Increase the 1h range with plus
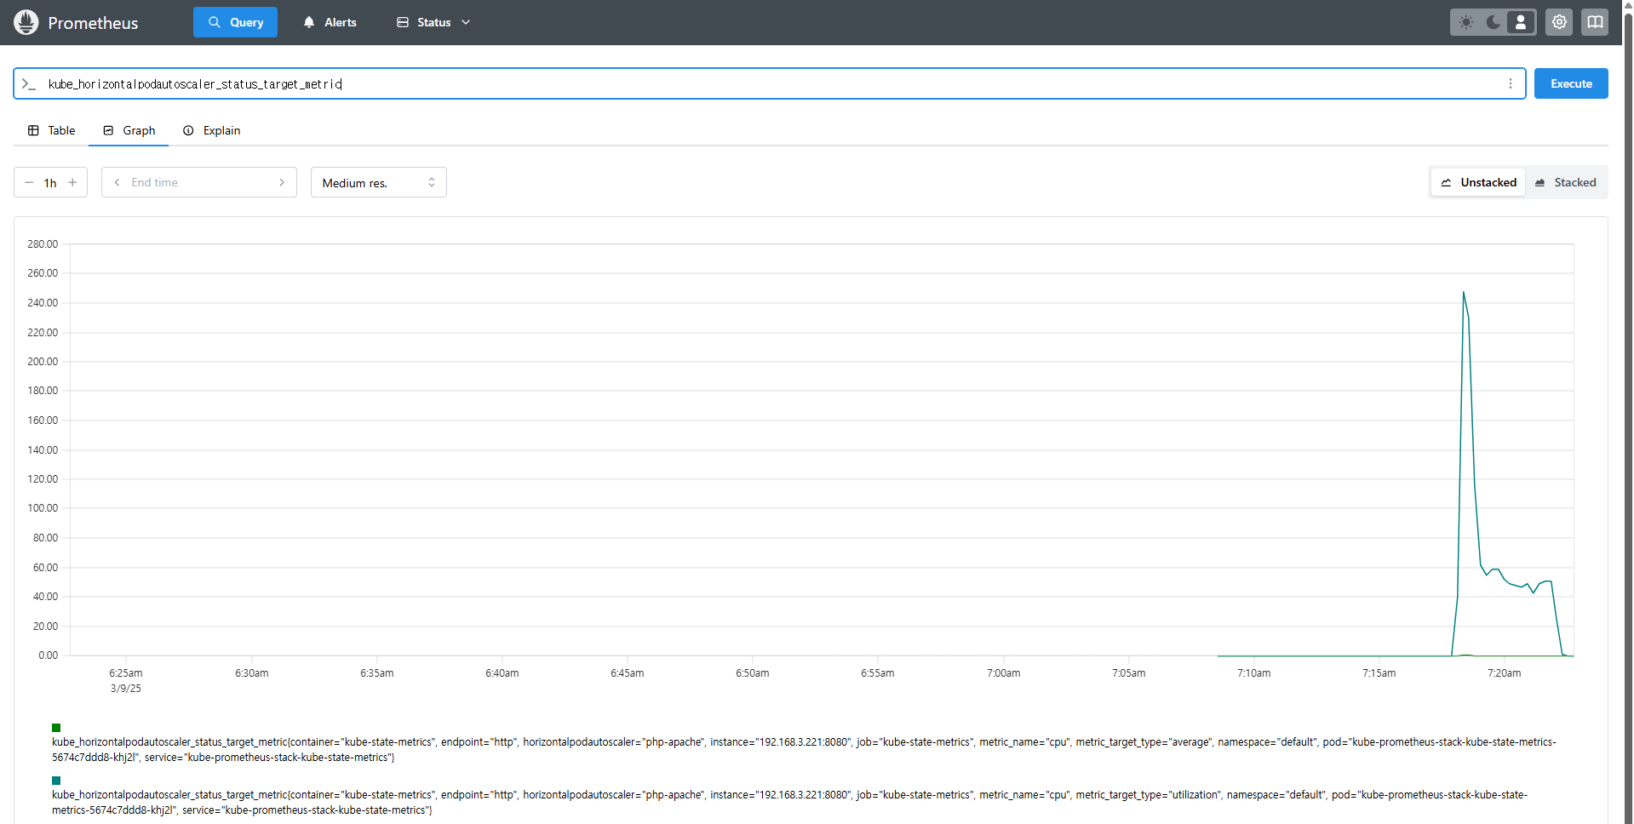Viewport: 1634px width, 824px height. click(x=72, y=182)
